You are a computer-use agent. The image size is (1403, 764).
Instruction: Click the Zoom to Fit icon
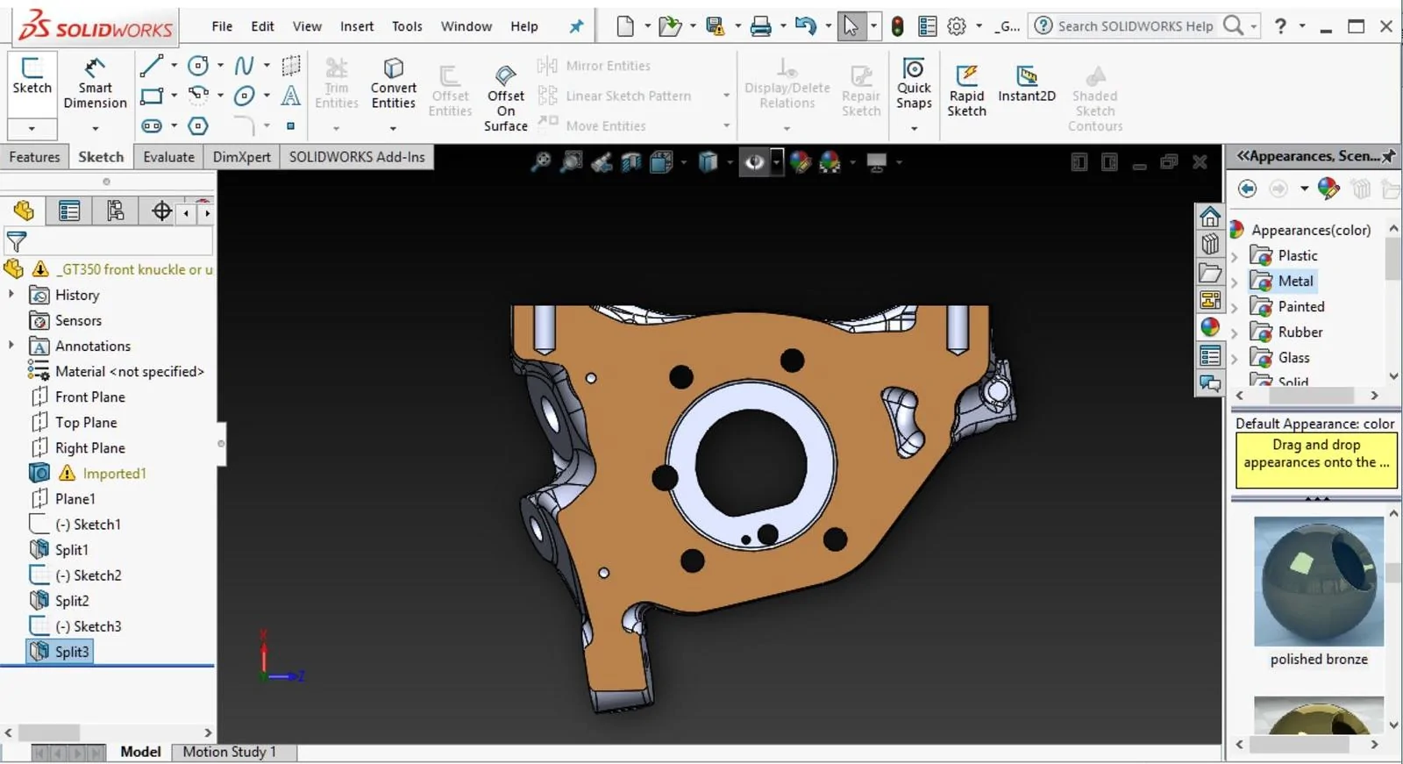coord(541,161)
